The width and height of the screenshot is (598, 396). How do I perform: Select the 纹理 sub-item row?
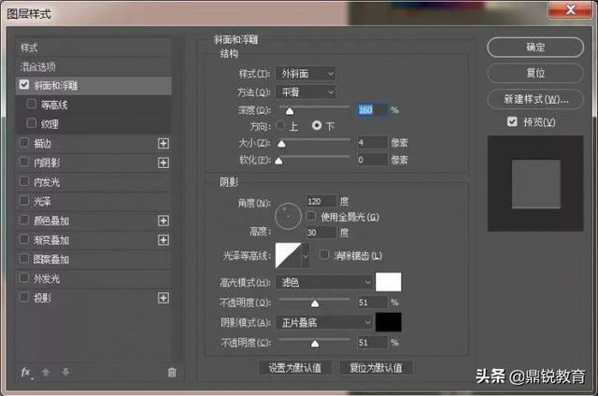tap(93, 124)
